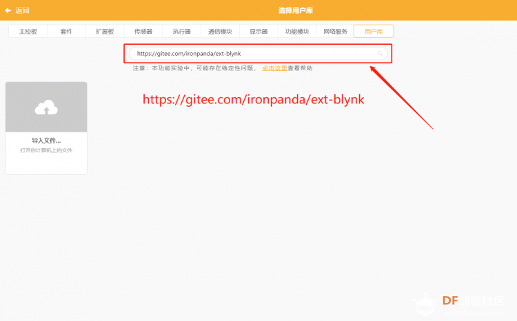
Task: Open the 点击这里 help link
Action: 274,68
